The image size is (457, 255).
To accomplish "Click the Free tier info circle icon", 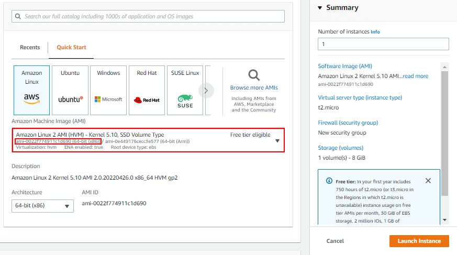I will [x=329, y=181].
